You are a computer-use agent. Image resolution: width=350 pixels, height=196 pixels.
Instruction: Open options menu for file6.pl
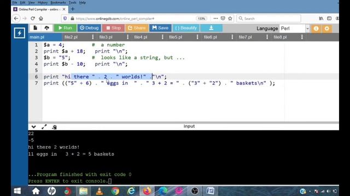click(x=232, y=37)
